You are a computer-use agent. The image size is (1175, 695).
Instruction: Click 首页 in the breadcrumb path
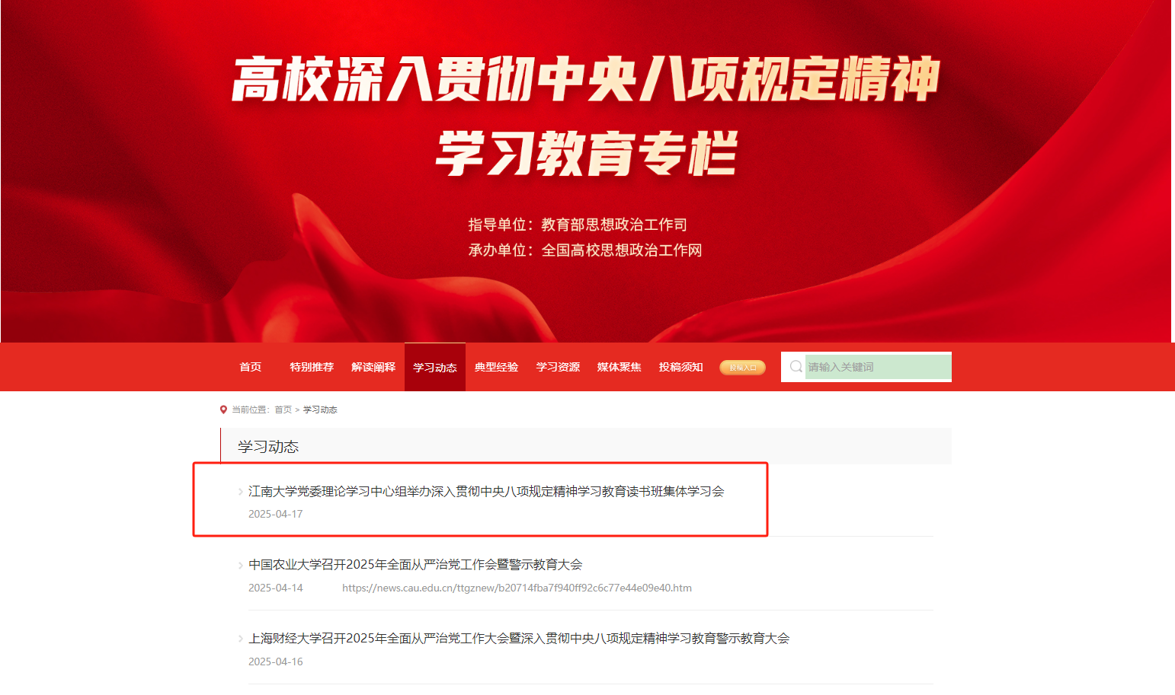click(x=283, y=410)
